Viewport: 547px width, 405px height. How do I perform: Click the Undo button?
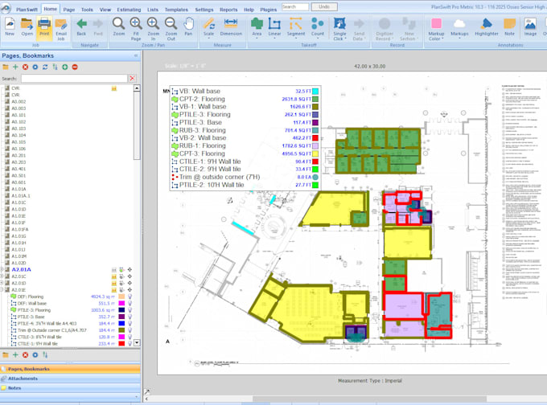[324, 6]
